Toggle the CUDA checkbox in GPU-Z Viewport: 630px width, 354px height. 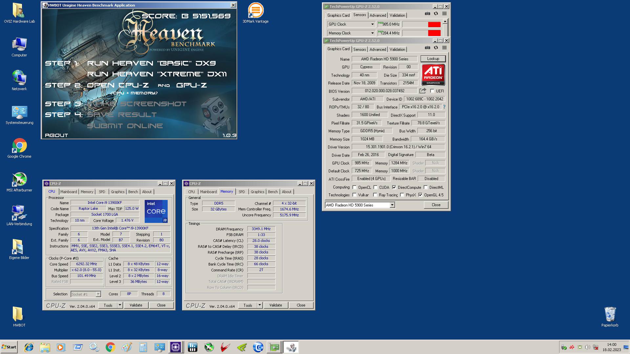pos(375,187)
